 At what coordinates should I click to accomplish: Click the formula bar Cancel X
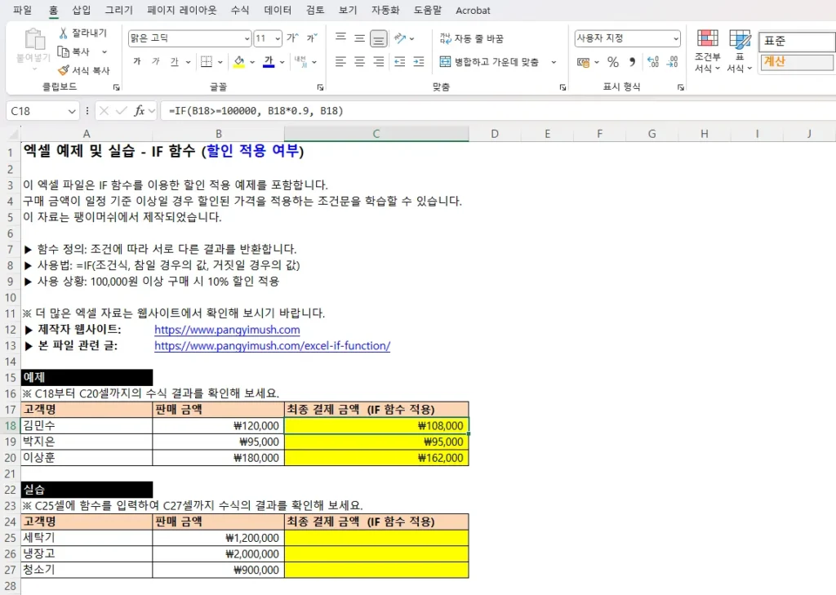[104, 111]
